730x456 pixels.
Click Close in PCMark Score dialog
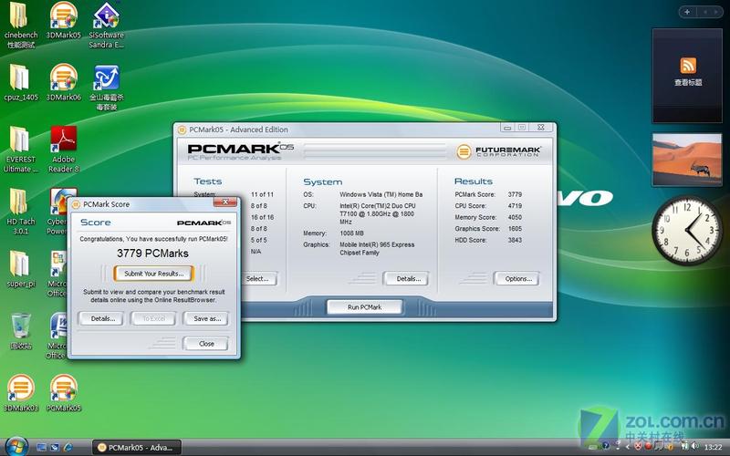[x=206, y=344]
